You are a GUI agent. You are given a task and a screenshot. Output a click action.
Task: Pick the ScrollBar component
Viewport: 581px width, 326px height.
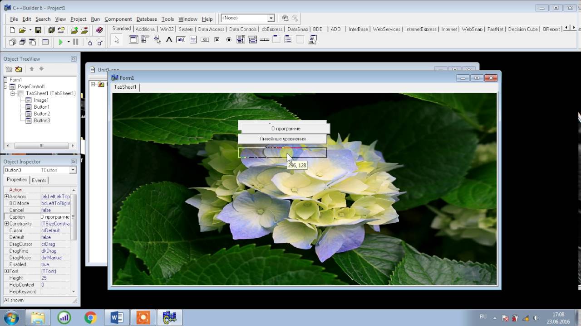tap(264, 40)
